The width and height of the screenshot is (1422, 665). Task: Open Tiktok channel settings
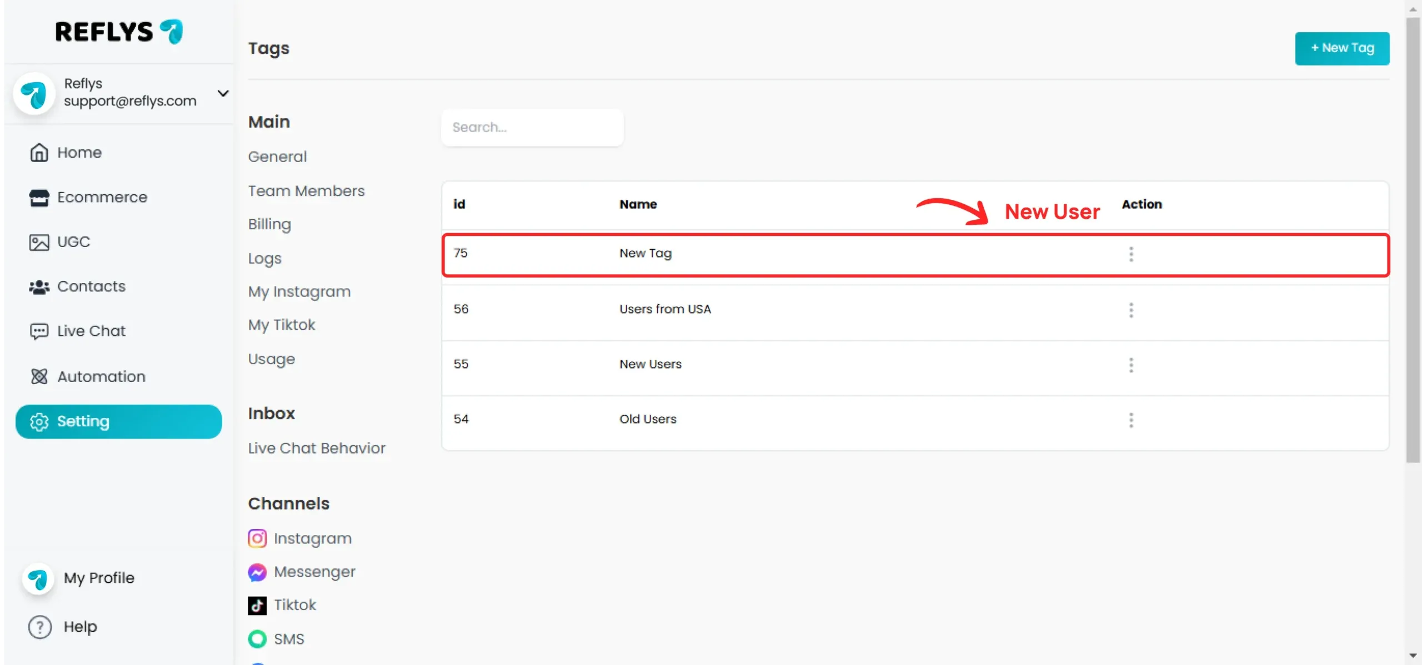295,605
